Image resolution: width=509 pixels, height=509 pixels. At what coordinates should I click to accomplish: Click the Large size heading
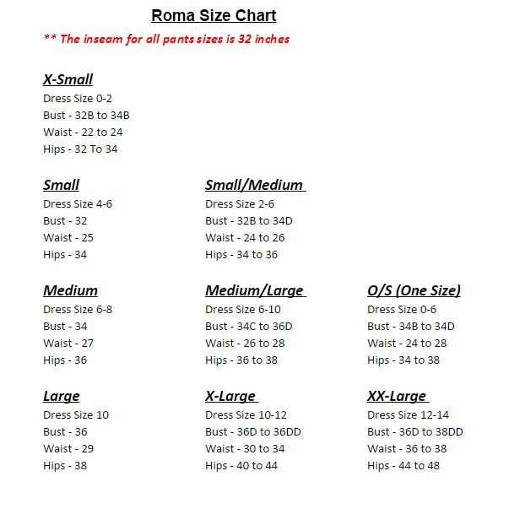click(x=61, y=397)
